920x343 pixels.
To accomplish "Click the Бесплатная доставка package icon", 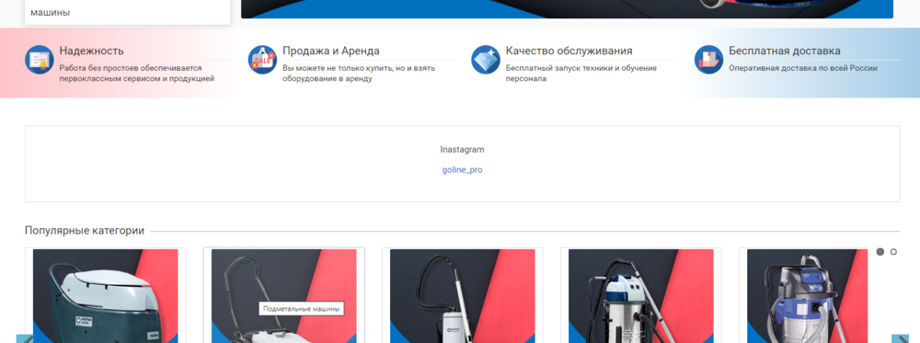I will coord(708,60).
